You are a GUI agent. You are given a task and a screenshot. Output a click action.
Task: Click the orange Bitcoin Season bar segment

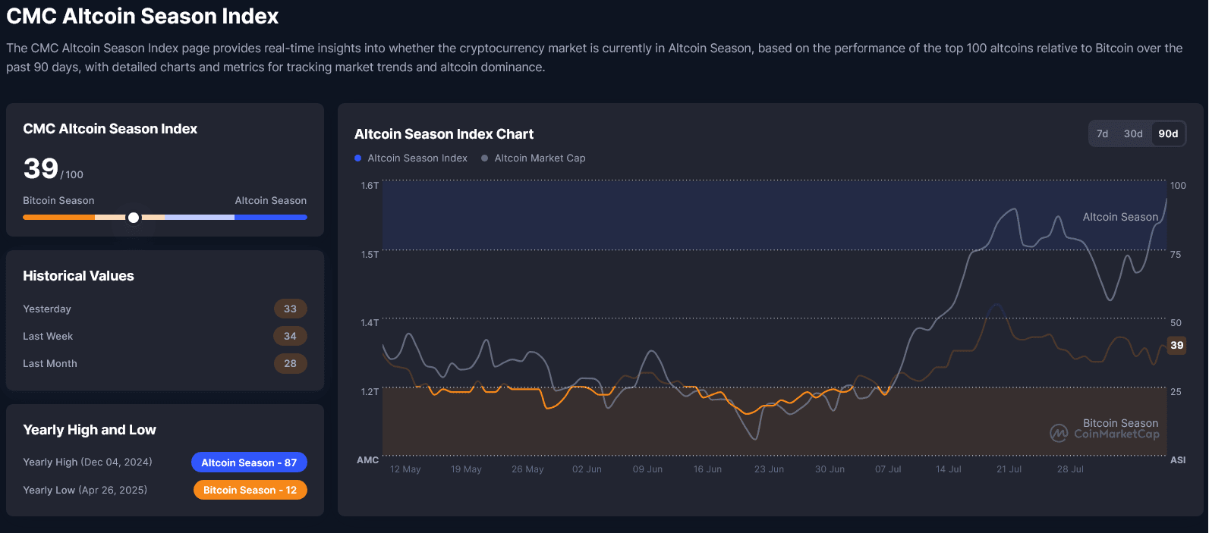tap(58, 218)
